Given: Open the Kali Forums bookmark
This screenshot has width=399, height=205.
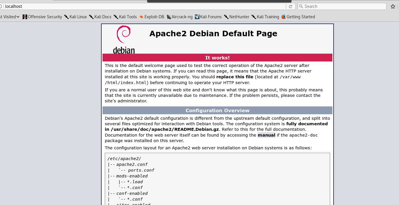Looking at the screenshot, I should tap(208, 17).
